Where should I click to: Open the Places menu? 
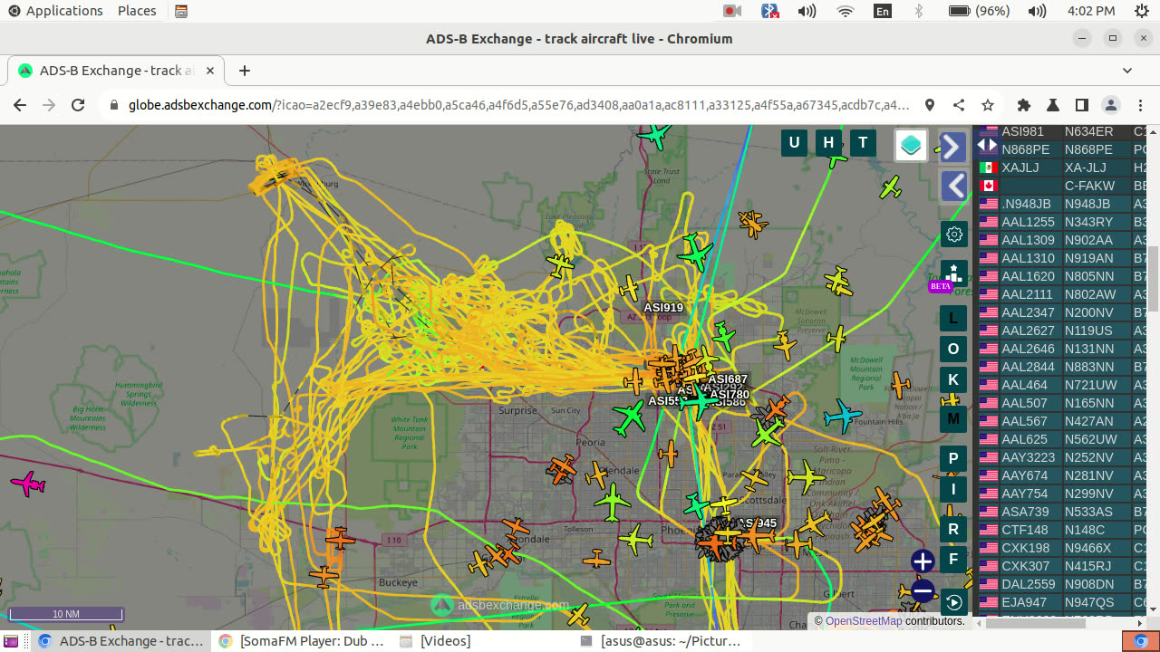tap(137, 11)
